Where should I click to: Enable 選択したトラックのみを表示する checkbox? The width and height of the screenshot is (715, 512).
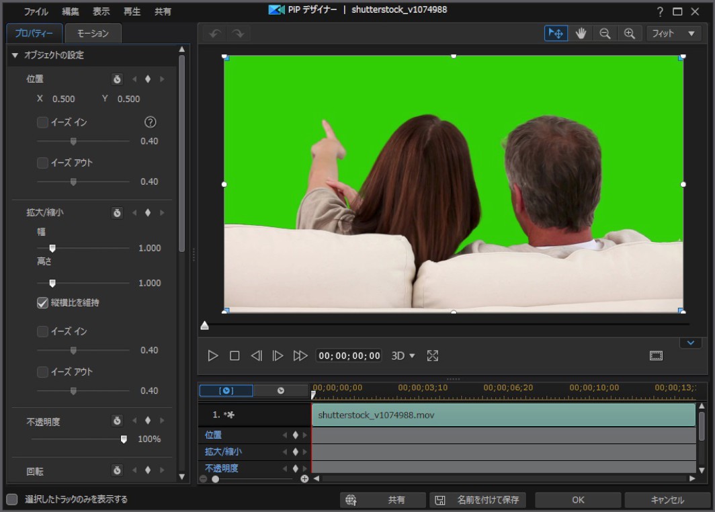[x=12, y=499]
